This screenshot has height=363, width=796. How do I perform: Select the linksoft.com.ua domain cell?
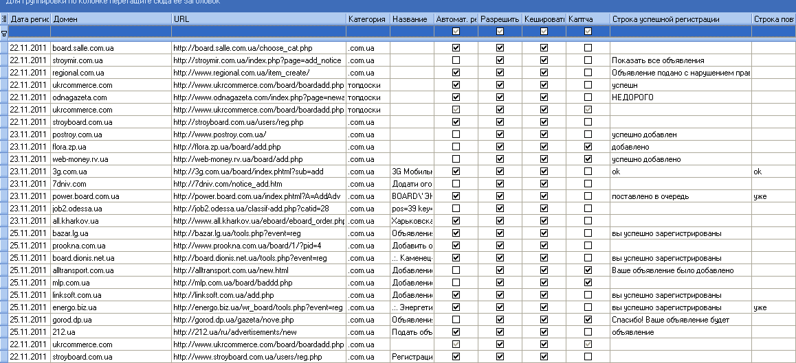tap(111, 295)
